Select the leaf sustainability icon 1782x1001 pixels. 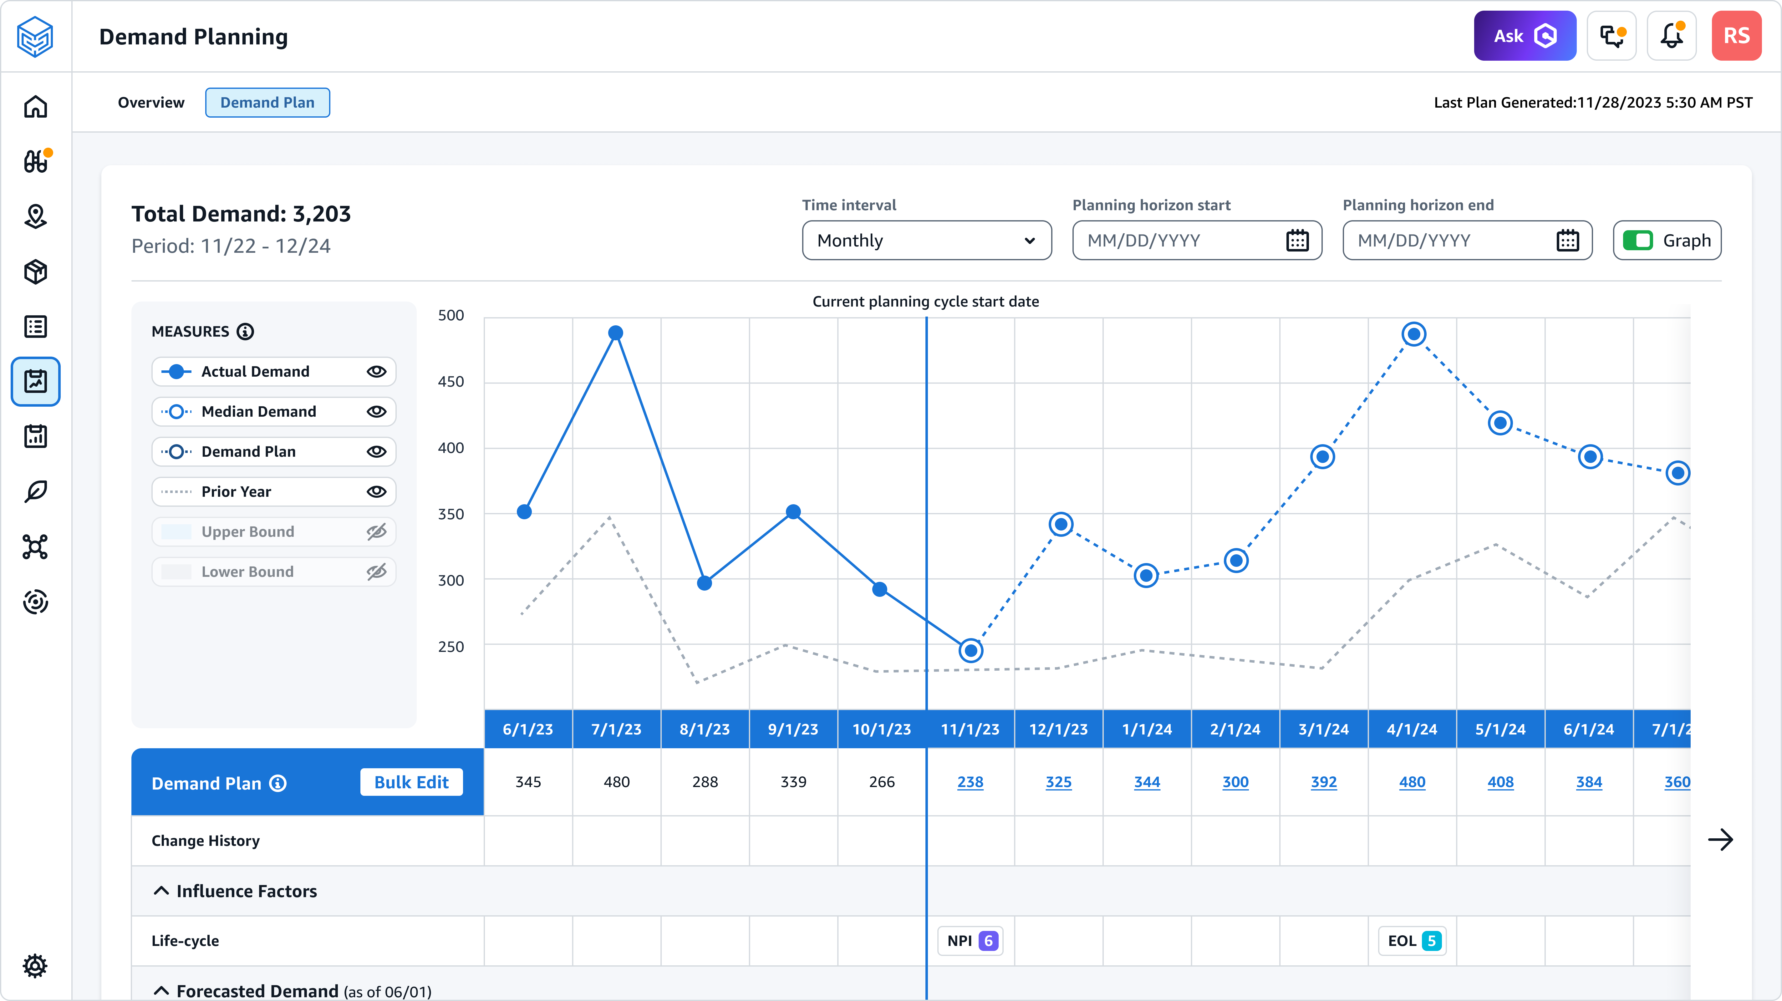[x=35, y=491]
